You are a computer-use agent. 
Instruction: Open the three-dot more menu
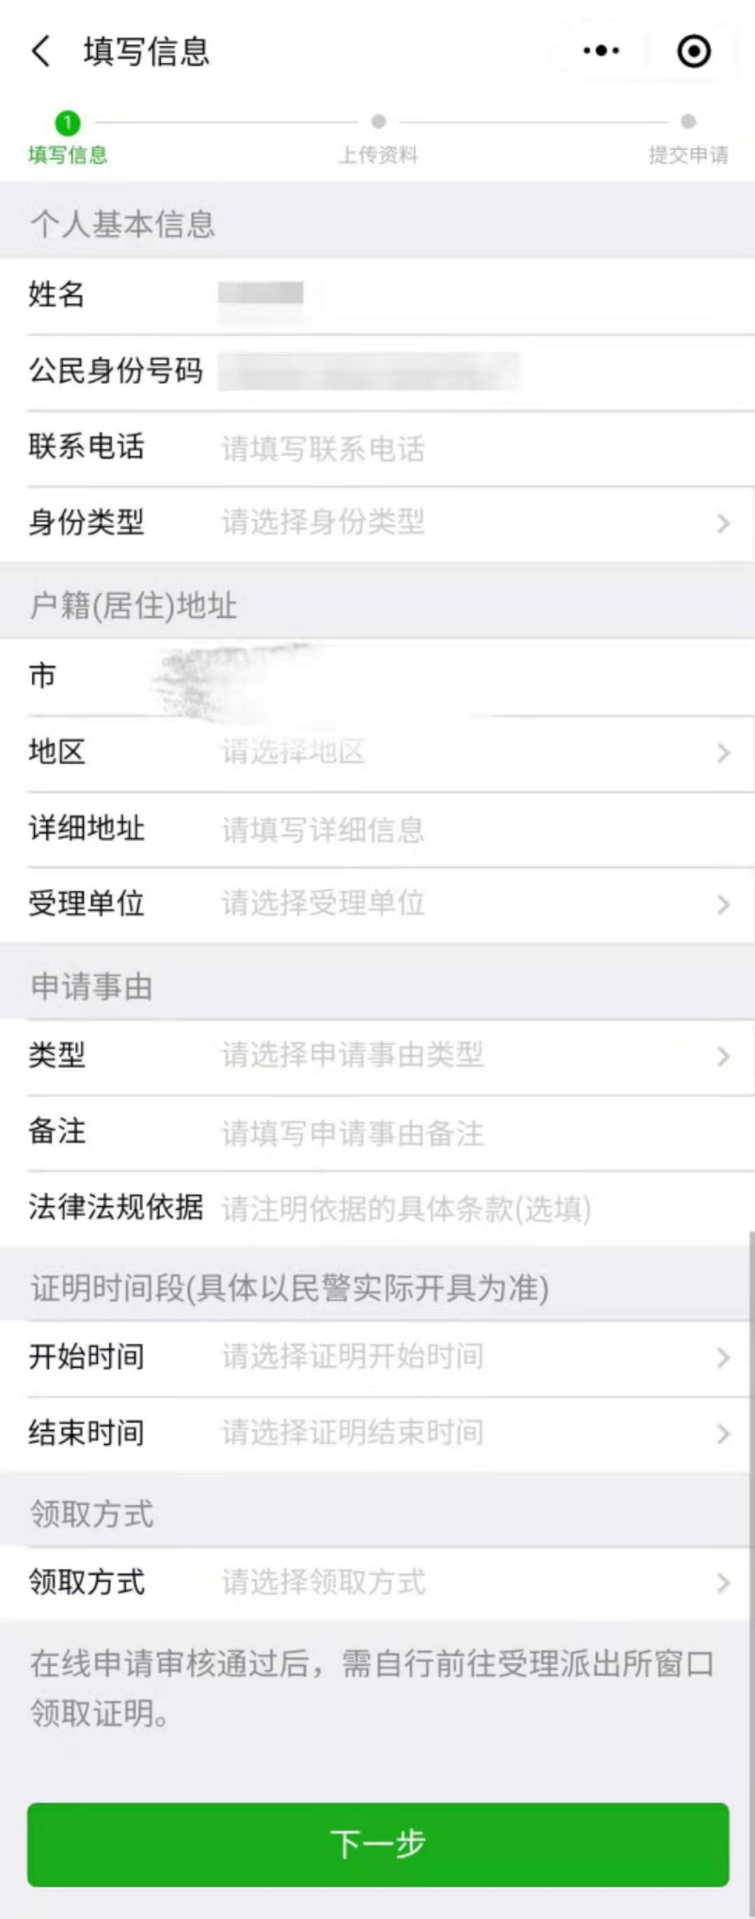(x=601, y=50)
